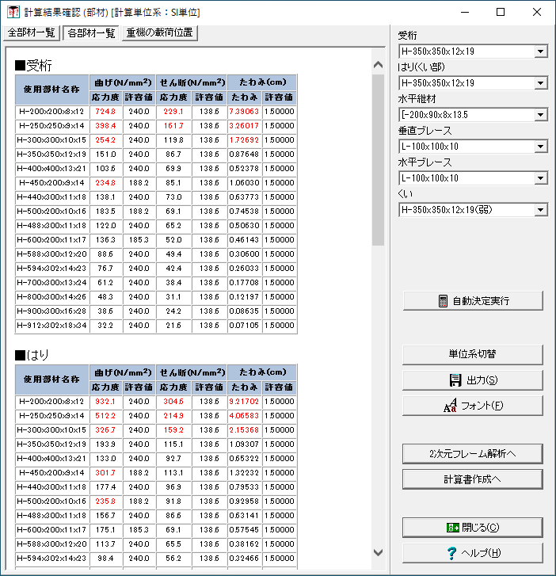The image size is (556, 576).
Task: Click the 出力(S) button label
Action: coord(482,380)
